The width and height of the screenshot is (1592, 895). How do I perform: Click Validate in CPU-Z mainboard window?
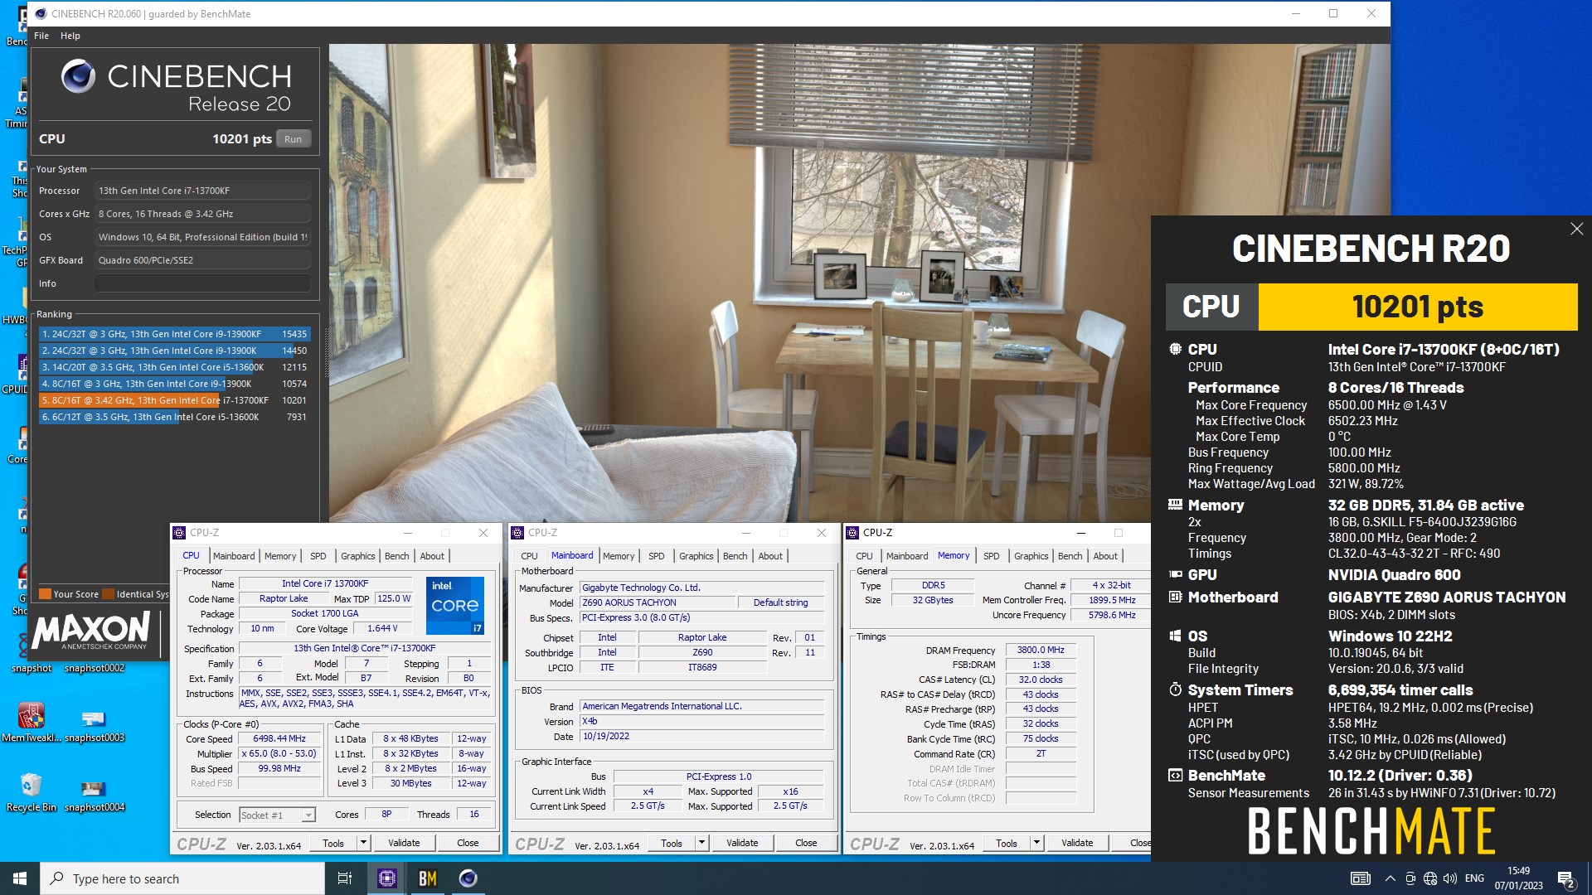[x=742, y=843]
